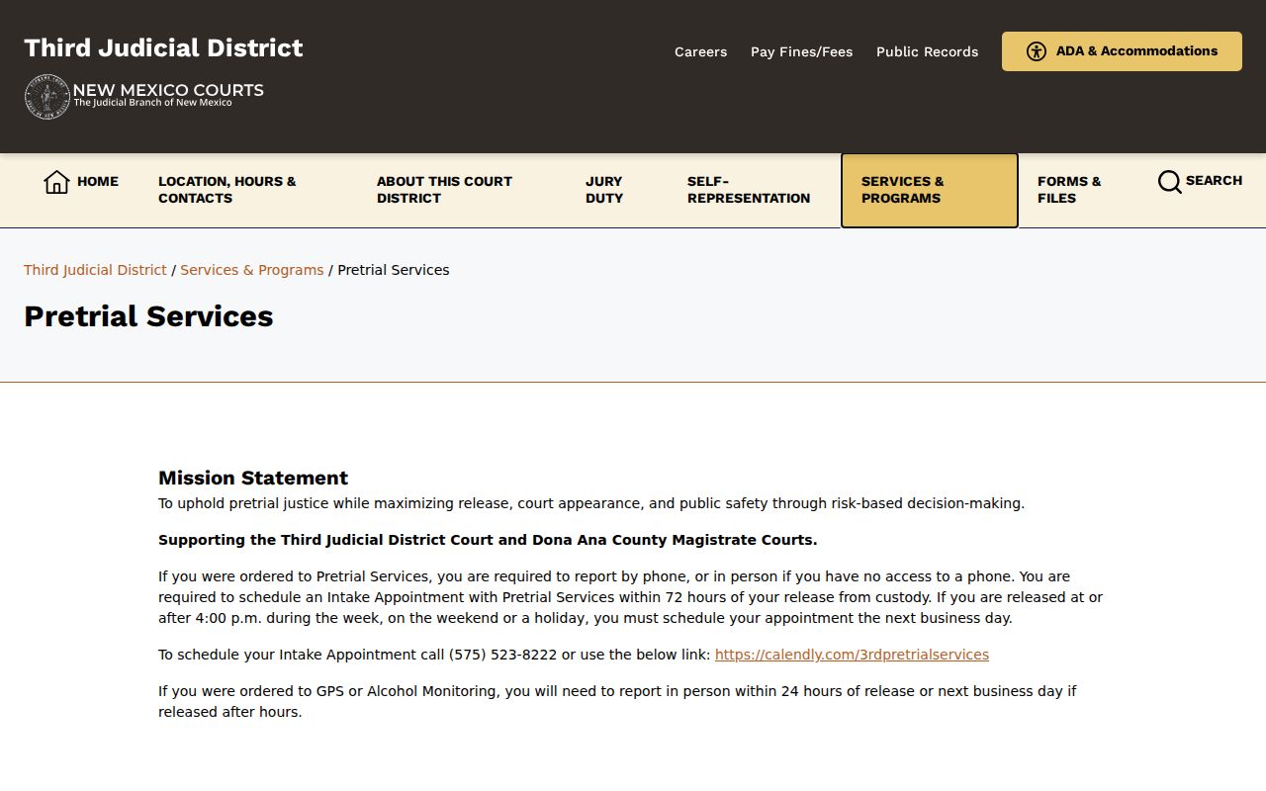Open the Self-Representation menu
Viewport: 1266px width, 791px height.
pos(749,190)
